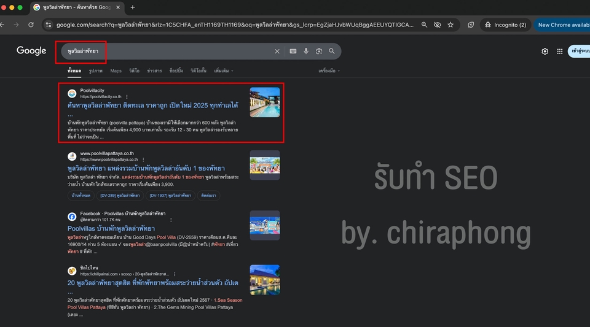Open options menu for poolvillapattaya.co.th result
The width and height of the screenshot is (590, 327).
(143, 160)
